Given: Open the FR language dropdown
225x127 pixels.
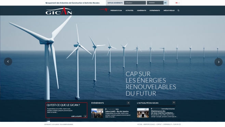Looking at the screenshot, I should click(x=177, y=3).
